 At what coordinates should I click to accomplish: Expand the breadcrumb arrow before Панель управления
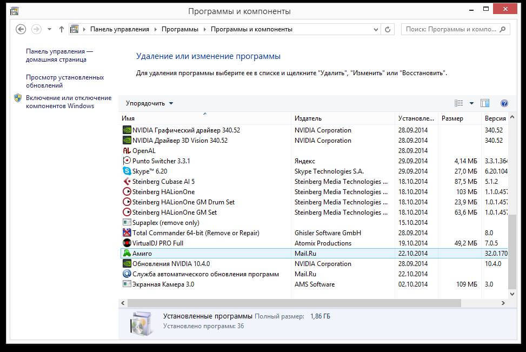[84, 30]
